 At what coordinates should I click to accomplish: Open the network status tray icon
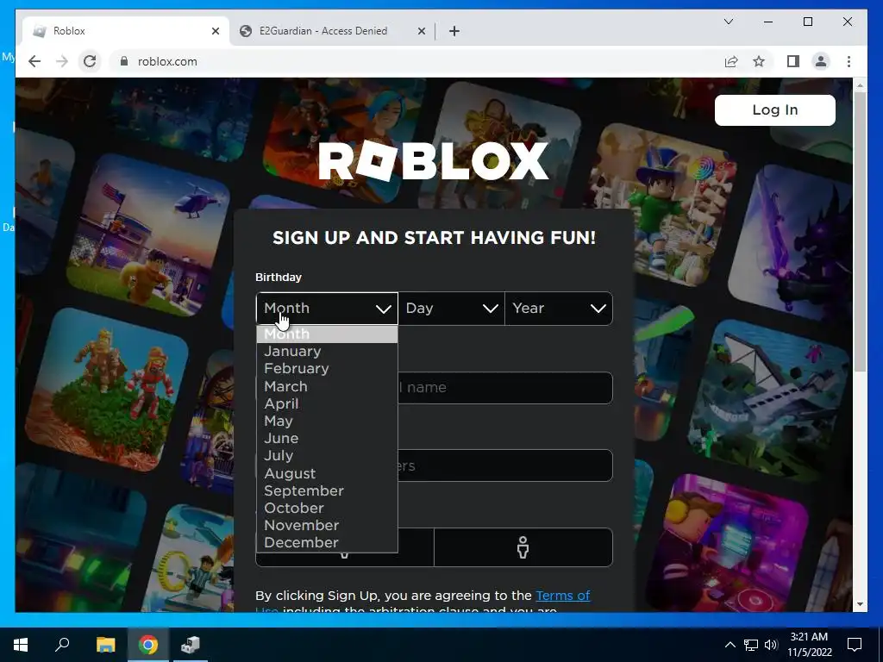pyautogui.click(x=751, y=645)
